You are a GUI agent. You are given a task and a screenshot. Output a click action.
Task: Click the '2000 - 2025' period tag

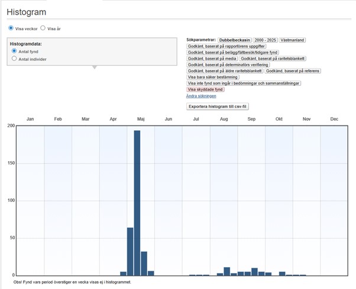pyautogui.click(x=265, y=40)
